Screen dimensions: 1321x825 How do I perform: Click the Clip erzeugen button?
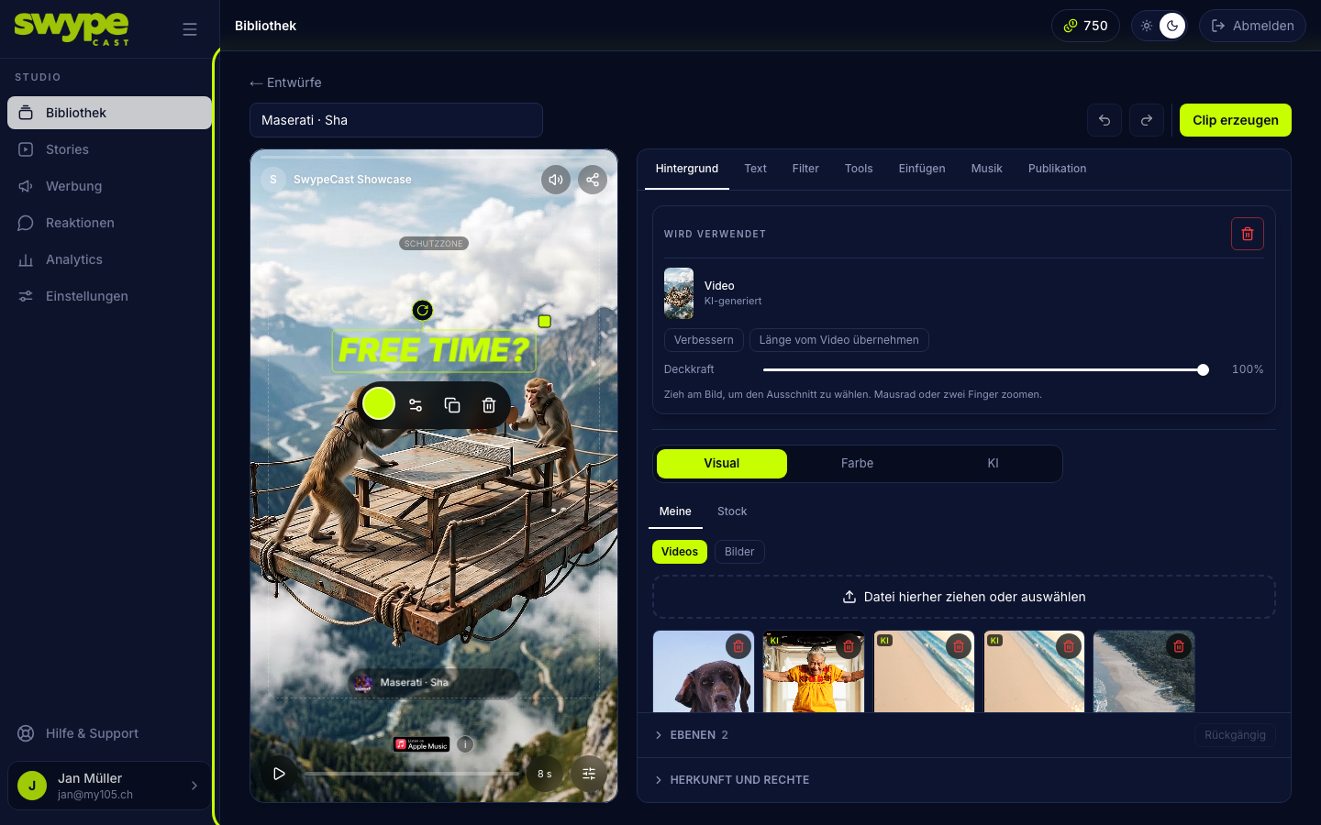click(x=1236, y=120)
